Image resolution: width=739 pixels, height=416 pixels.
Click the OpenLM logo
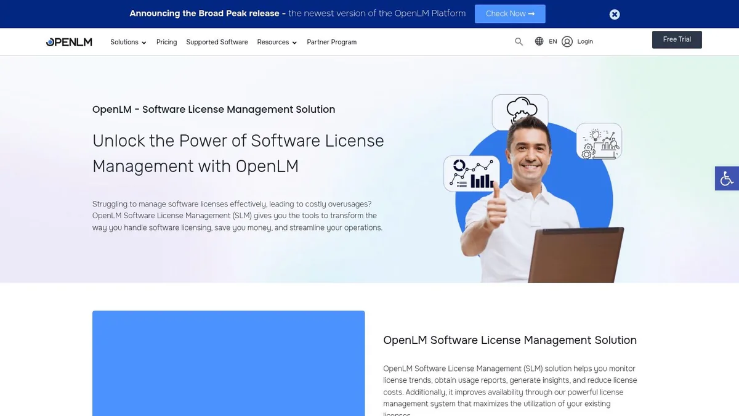pos(69,42)
